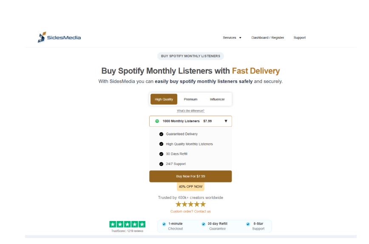Click the green Spotify icon in package selector
Screen dimensions: 369x244
click(157, 121)
